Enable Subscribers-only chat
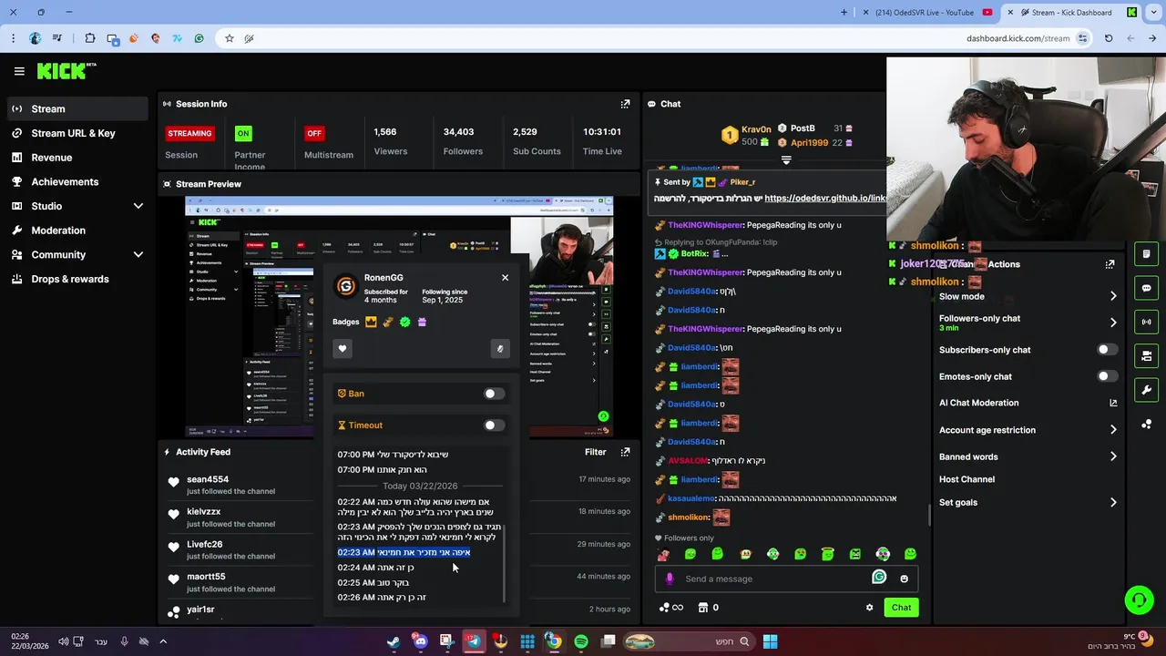The image size is (1166, 656). [x=1107, y=350]
